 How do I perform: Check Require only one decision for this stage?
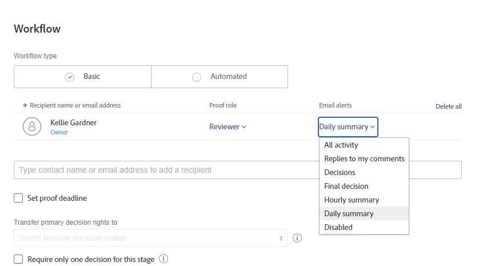[x=18, y=259]
